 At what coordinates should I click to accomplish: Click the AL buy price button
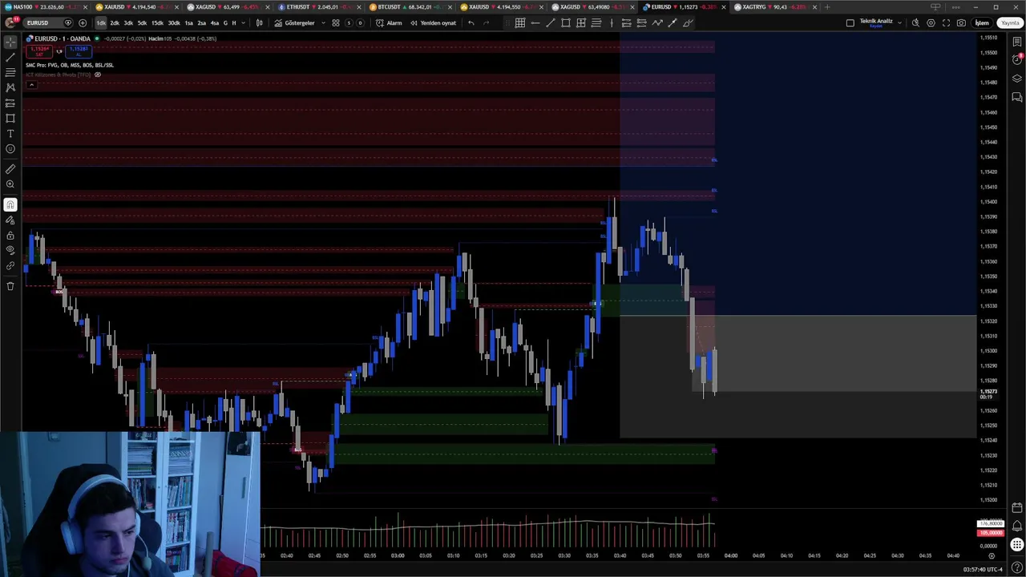[79, 51]
